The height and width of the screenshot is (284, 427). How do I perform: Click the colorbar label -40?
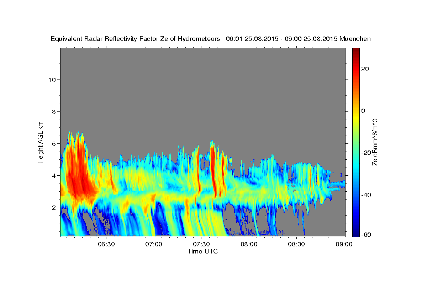point(366,195)
